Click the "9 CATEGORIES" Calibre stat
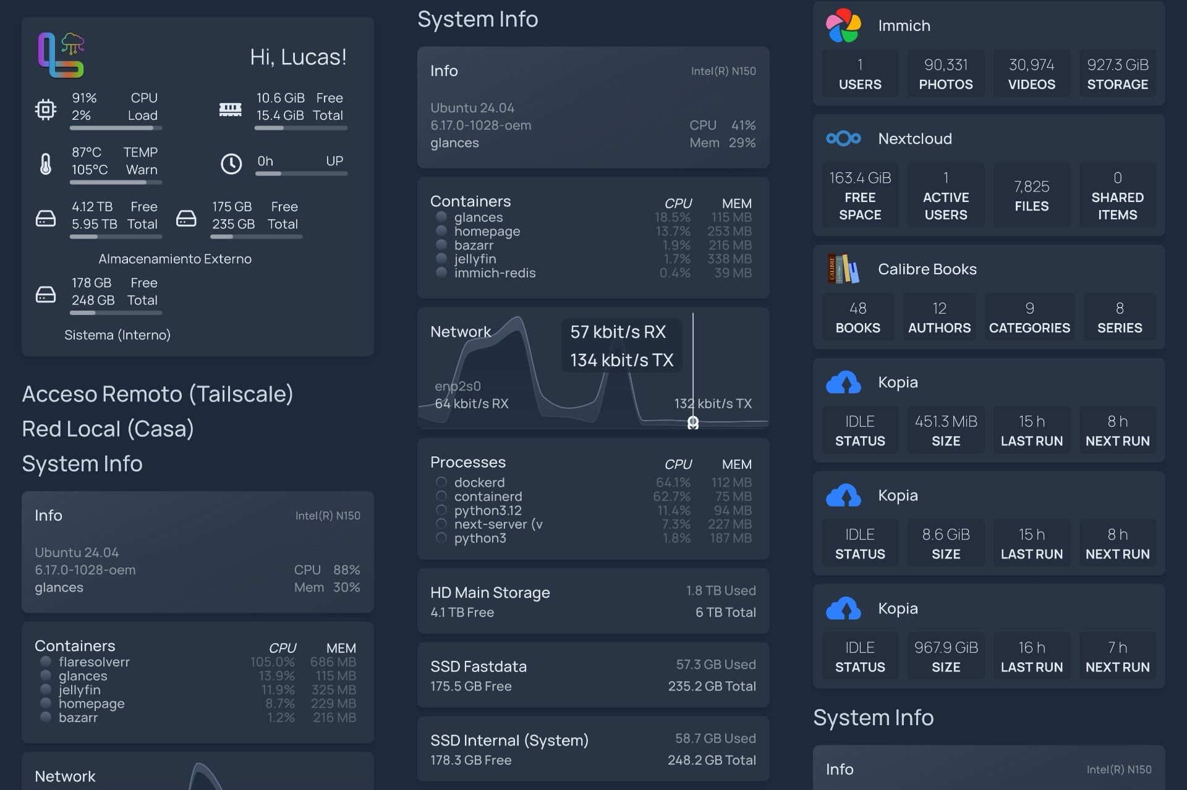Image resolution: width=1187 pixels, height=790 pixels. 1029,317
